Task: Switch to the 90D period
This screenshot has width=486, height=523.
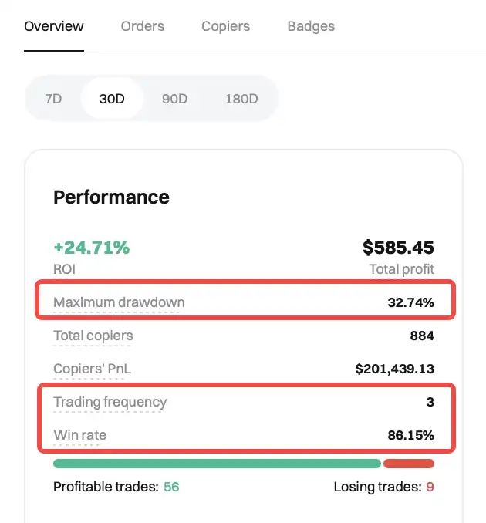Action: click(174, 99)
